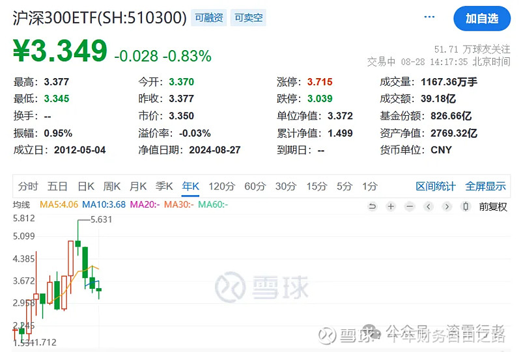
Task: Switch to the 15分 chart tab
Action: 317,186
